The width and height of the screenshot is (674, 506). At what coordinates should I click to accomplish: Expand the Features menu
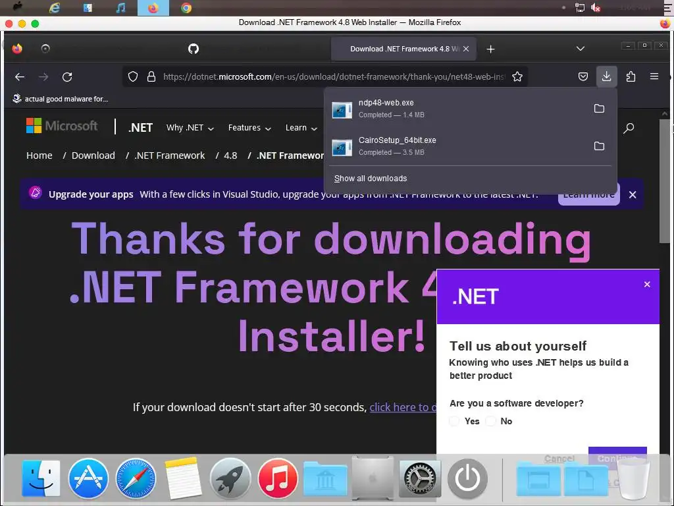(249, 128)
